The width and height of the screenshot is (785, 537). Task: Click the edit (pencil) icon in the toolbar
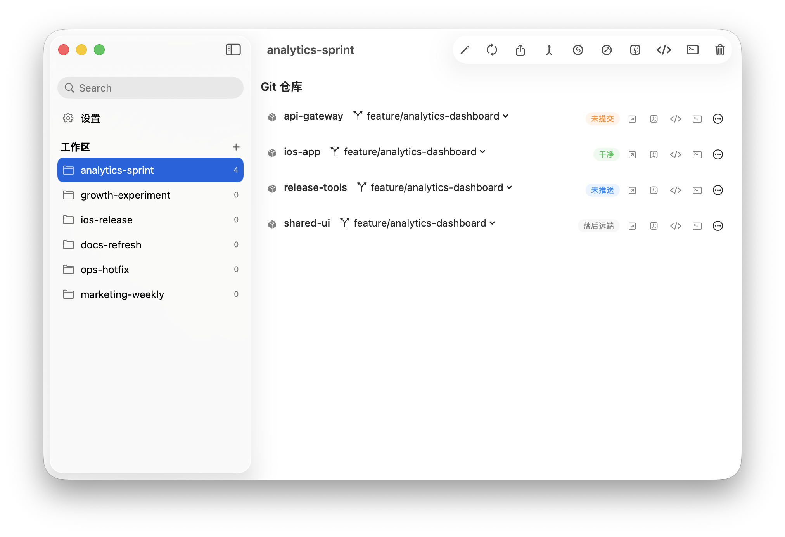pos(464,50)
